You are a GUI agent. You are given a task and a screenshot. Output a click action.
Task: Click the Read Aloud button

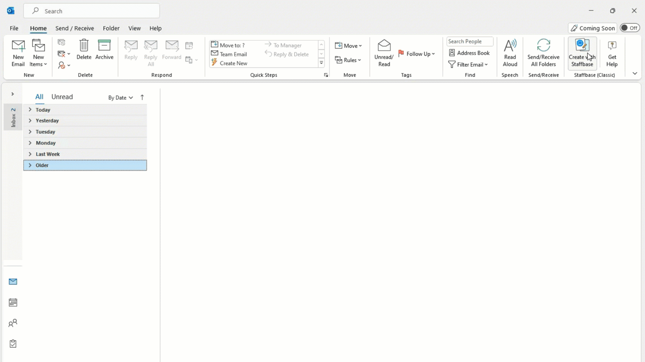510,53
